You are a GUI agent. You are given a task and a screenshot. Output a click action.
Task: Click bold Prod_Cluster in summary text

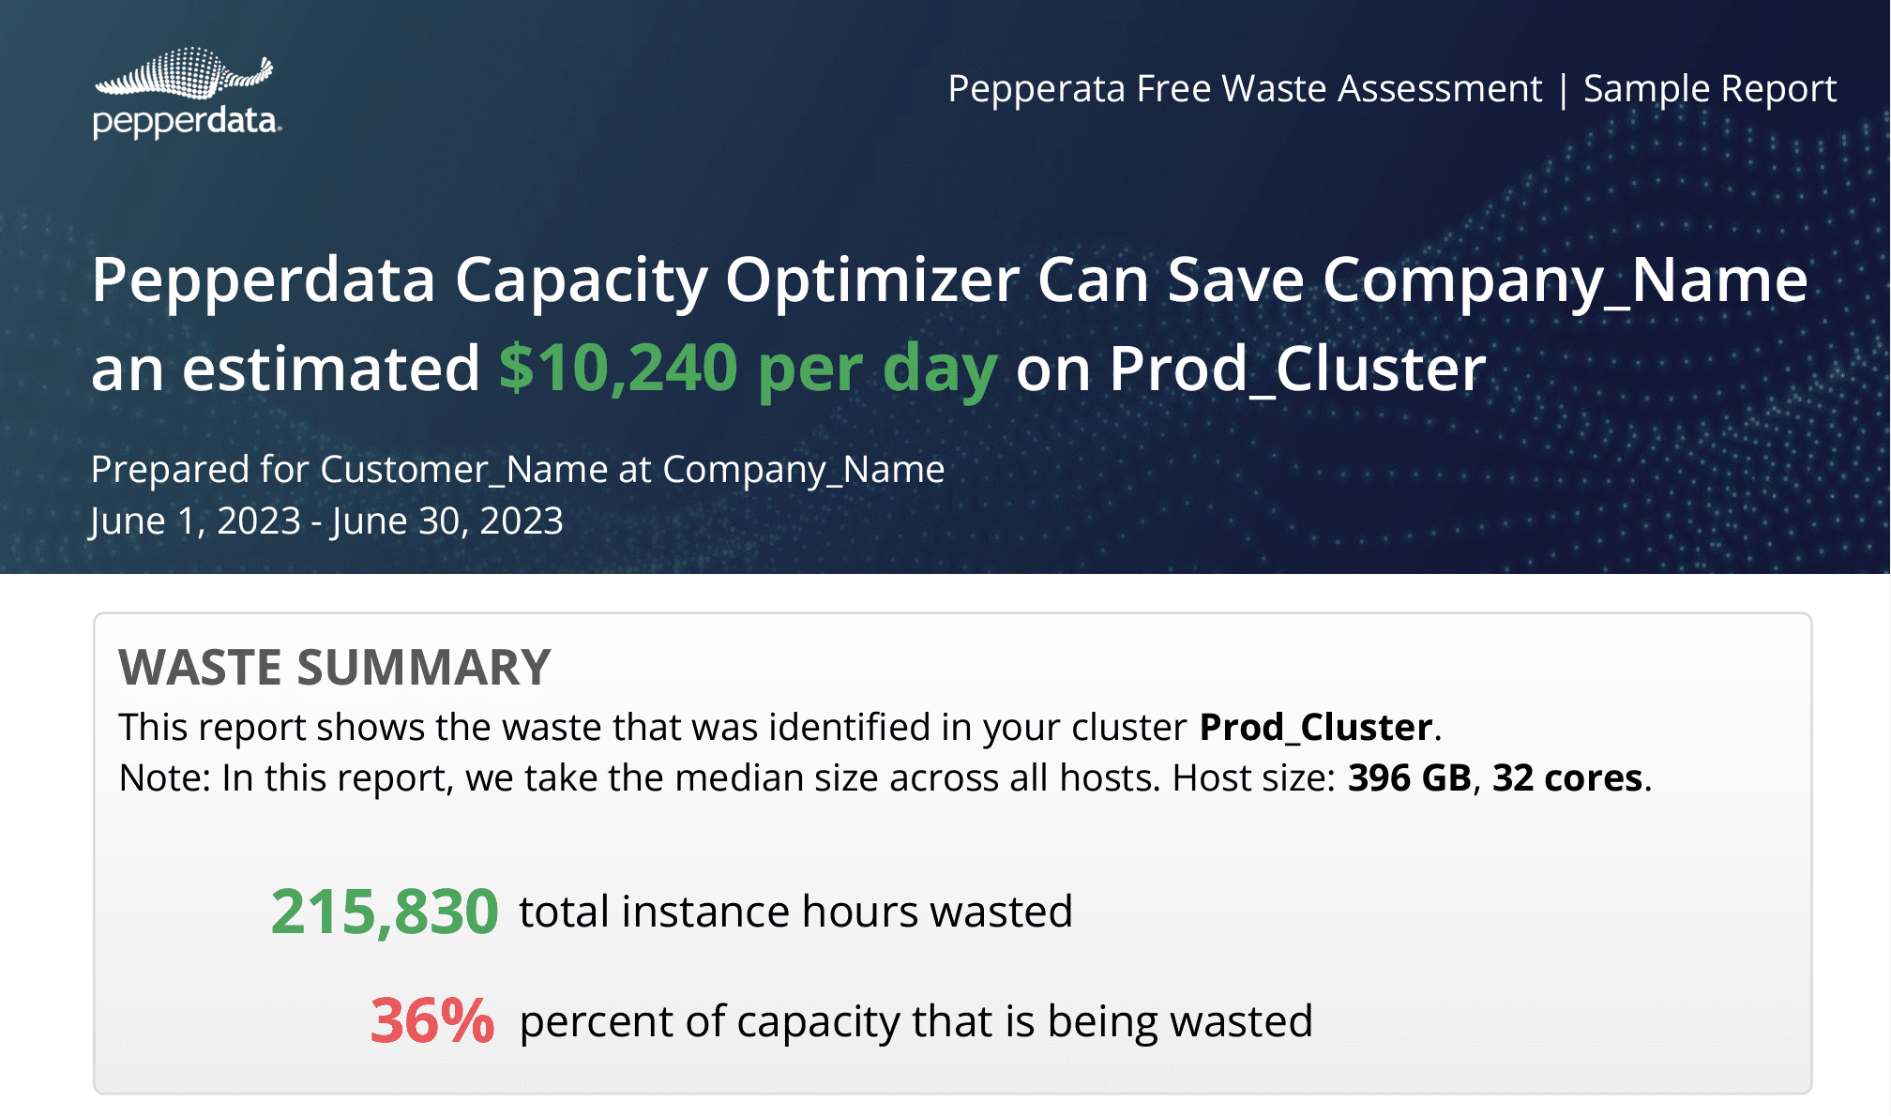coord(1316,728)
